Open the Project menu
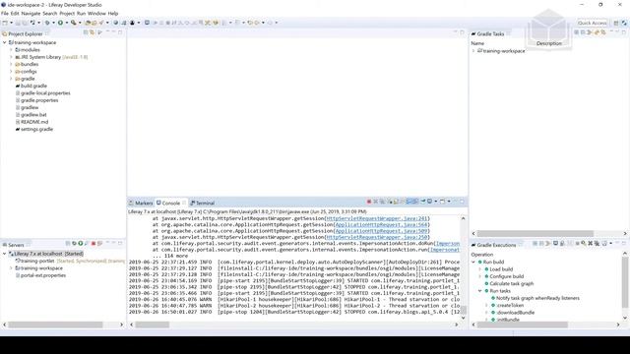Screen dimensions: 630x354 tap(67, 13)
